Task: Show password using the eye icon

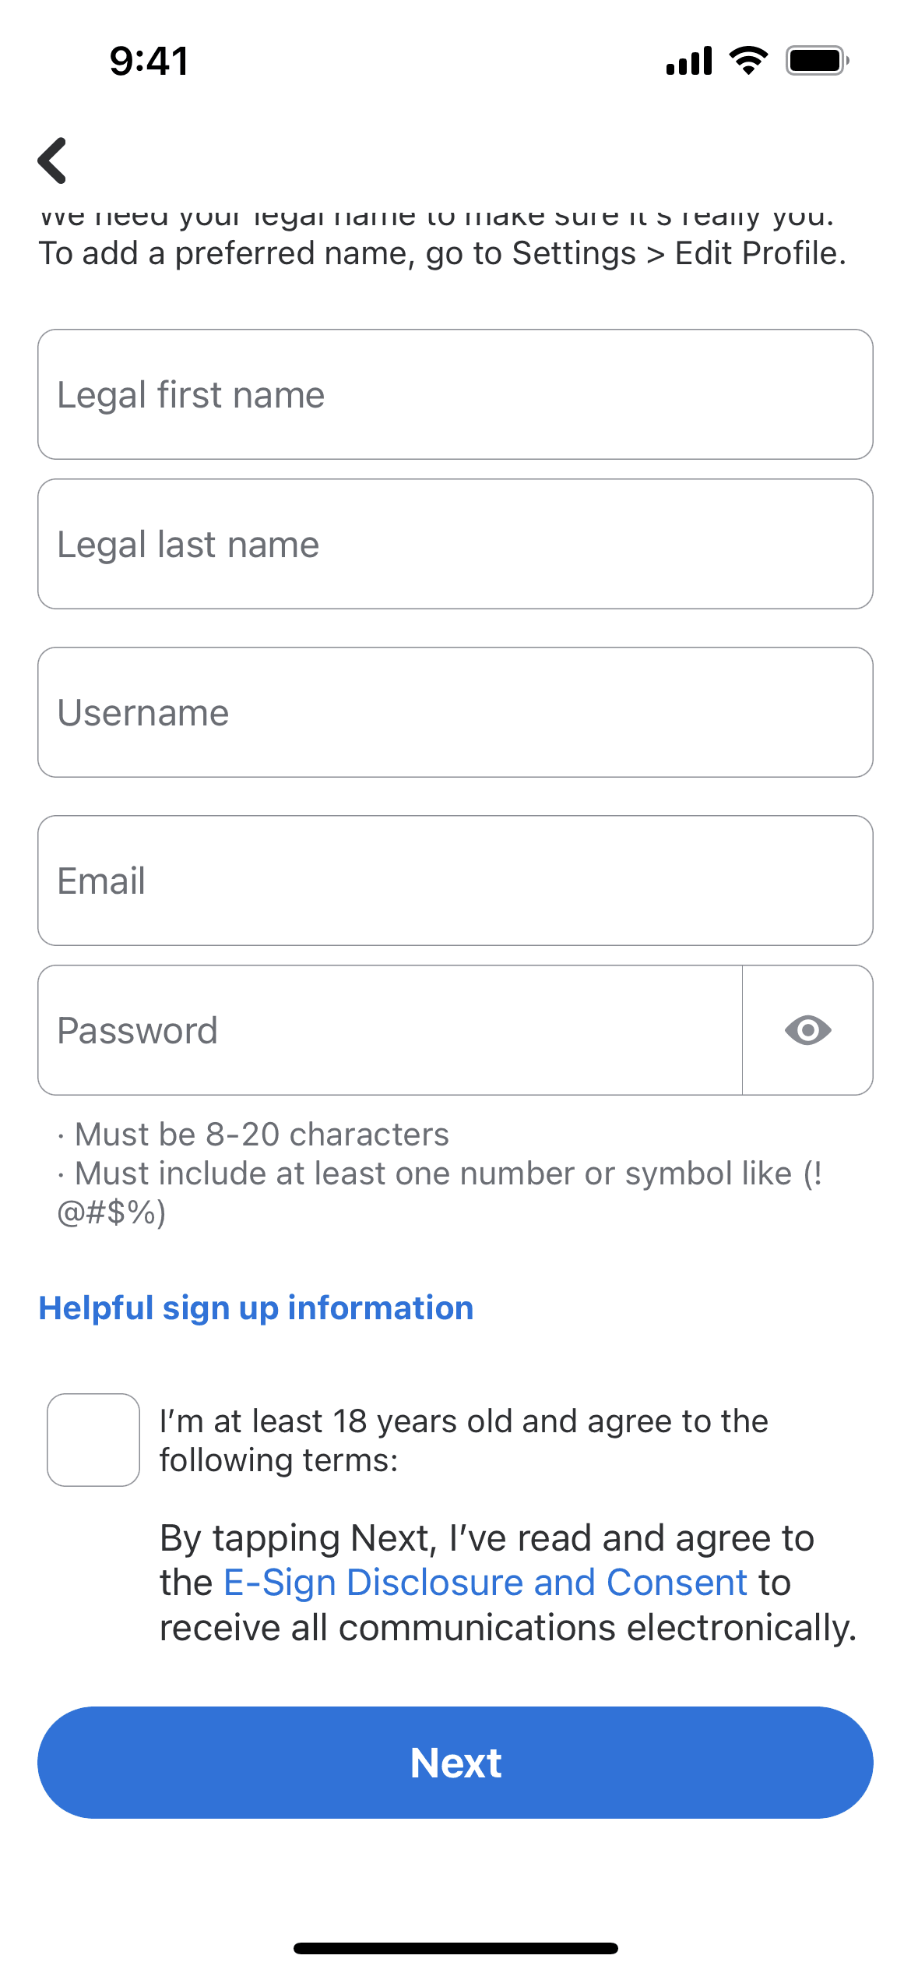Action: tap(807, 1030)
